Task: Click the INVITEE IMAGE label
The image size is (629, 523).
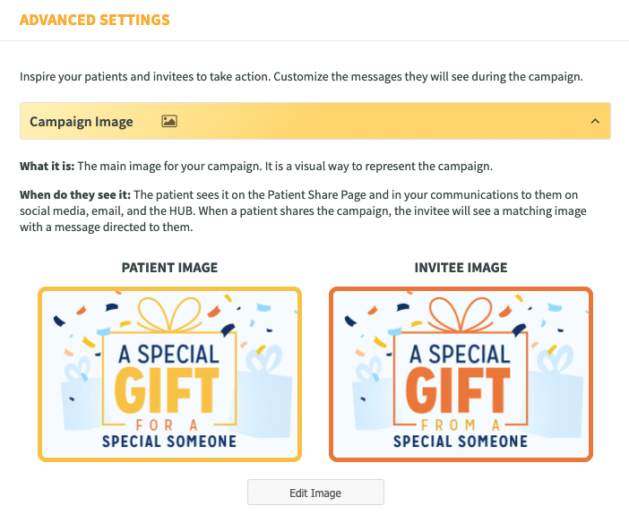Action: pyautogui.click(x=461, y=268)
